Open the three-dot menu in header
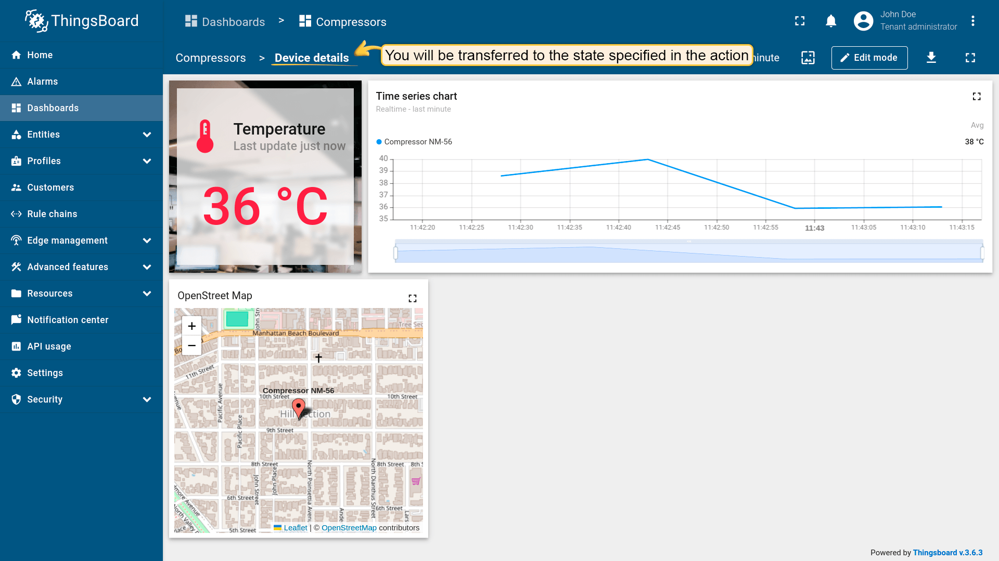 pyautogui.click(x=972, y=21)
